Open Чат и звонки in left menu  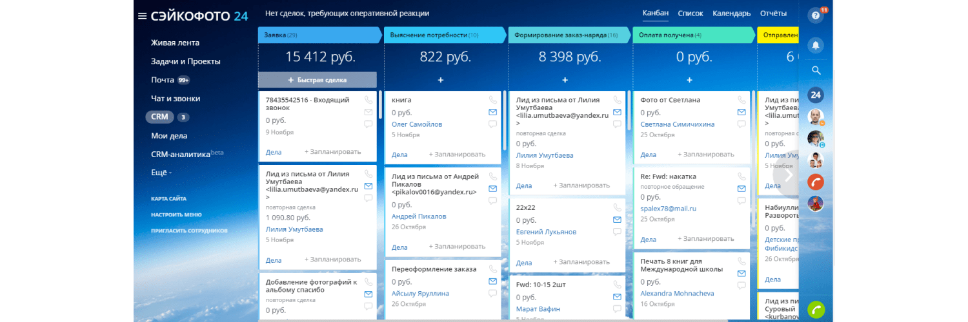176,99
